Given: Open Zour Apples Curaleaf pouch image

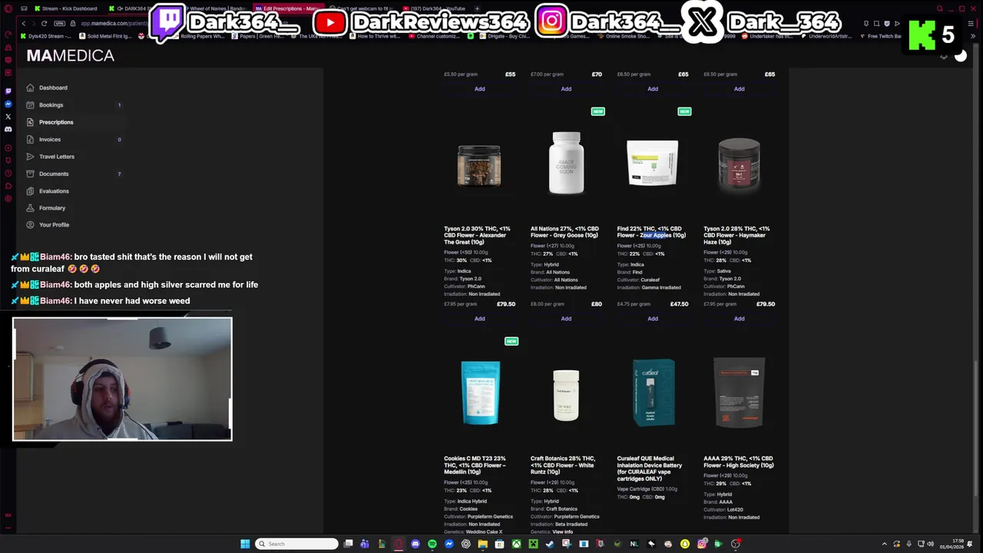Looking at the screenshot, I should [653, 163].
